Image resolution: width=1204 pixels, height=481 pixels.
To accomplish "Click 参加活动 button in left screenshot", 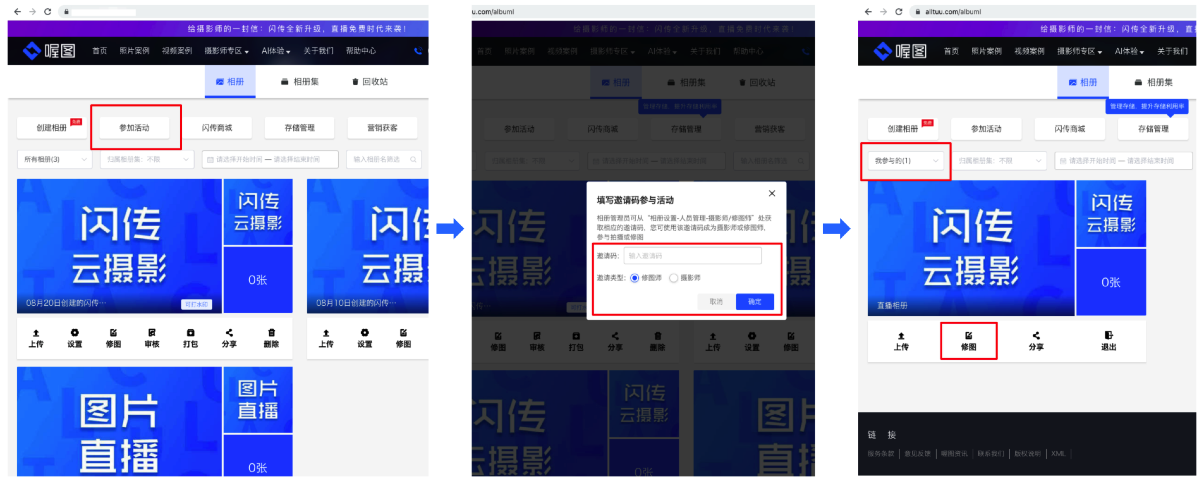I will click(x=135, y=128).
